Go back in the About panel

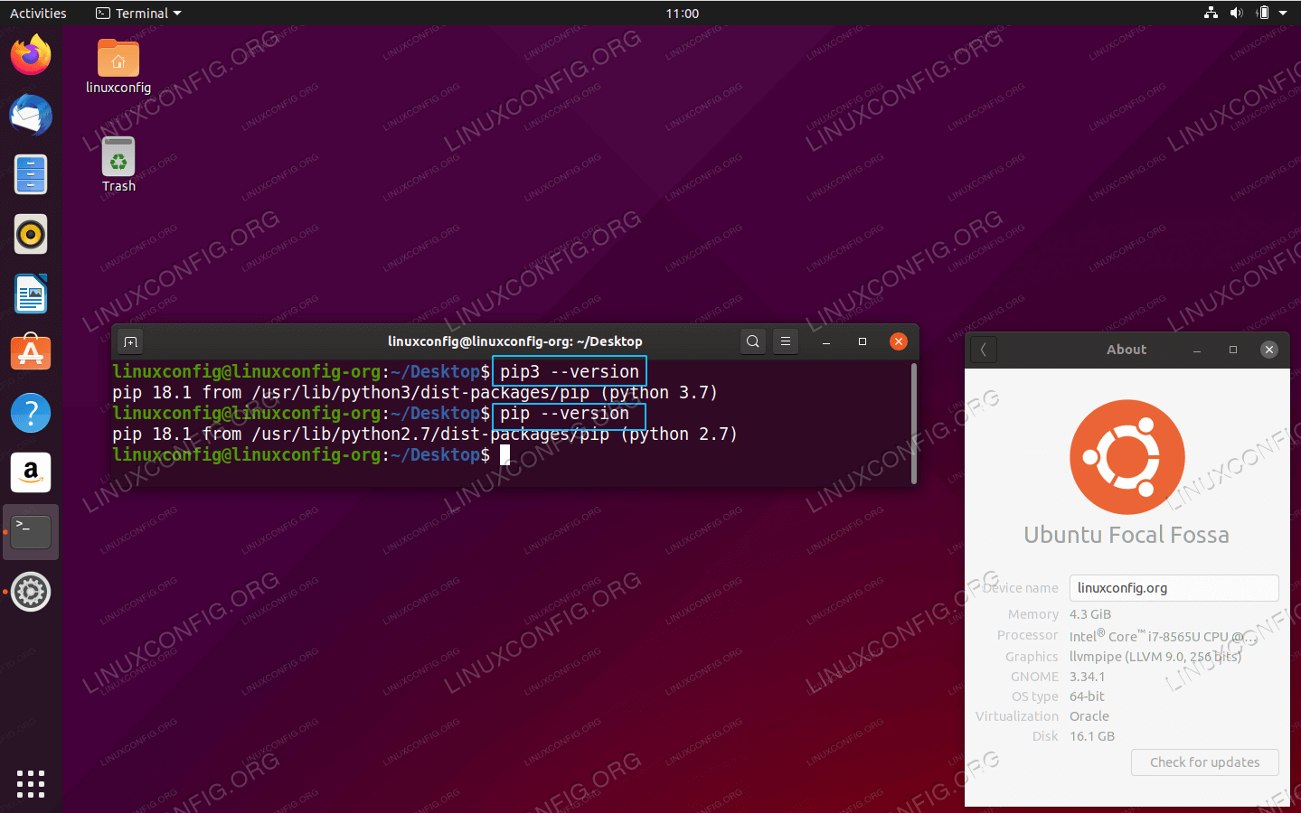click(984, 350)
